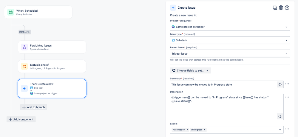298x137 pixels.
Task: Click the orange Status condition shuffle icon
Action: point(24,66)
